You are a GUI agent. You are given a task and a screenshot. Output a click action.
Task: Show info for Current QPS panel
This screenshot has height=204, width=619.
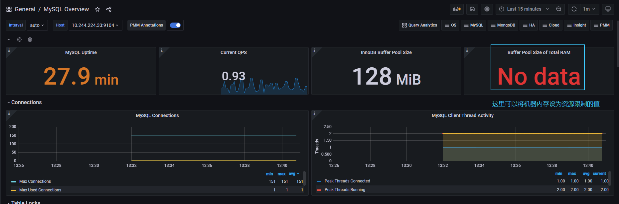coord(162,50)
